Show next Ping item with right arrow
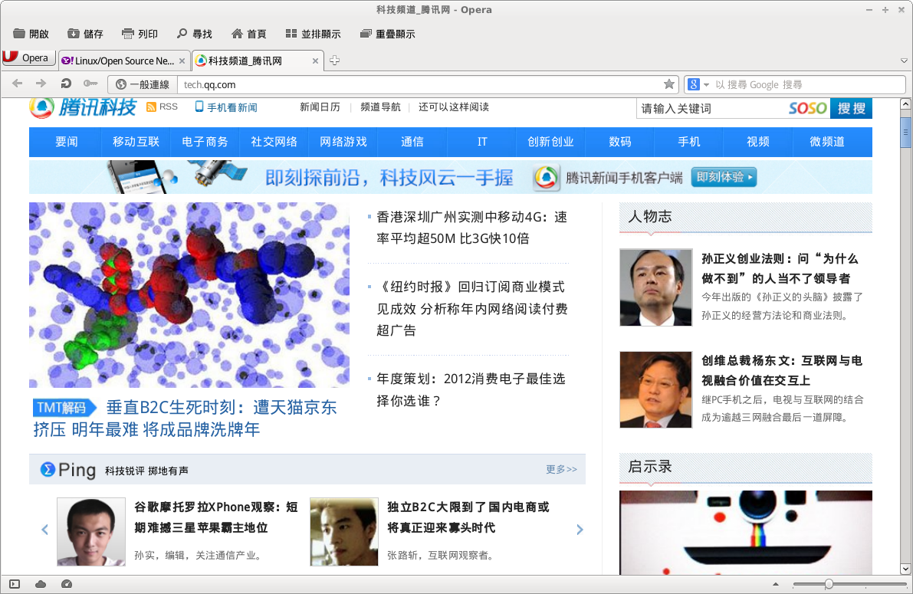 point(580,530)
